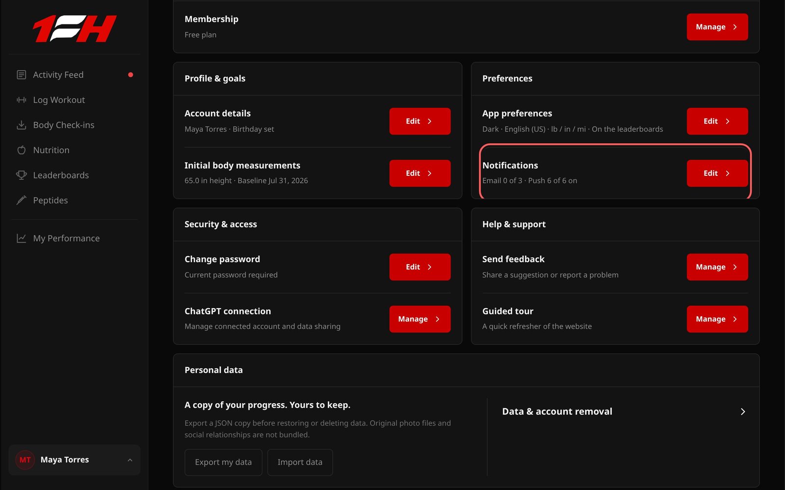The height and width of the screenshot is (490, 785).
Task: Click the My Performance chart icon
Action: tap(21, 238)
